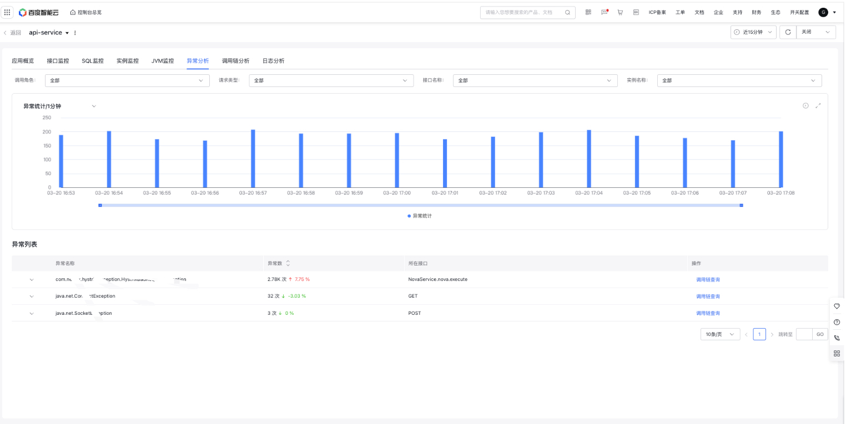Click 调用链查询 for the POST row

708,313
